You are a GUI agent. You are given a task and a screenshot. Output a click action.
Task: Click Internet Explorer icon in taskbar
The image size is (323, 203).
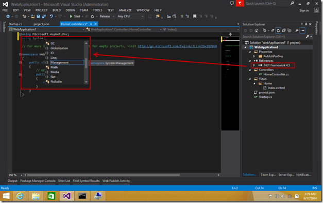click(20, 196)
